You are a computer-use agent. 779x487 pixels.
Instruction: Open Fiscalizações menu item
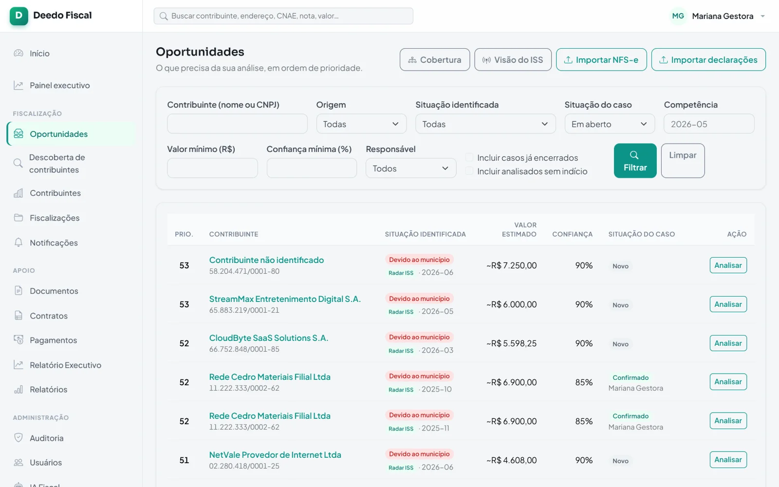coord(72,218)
